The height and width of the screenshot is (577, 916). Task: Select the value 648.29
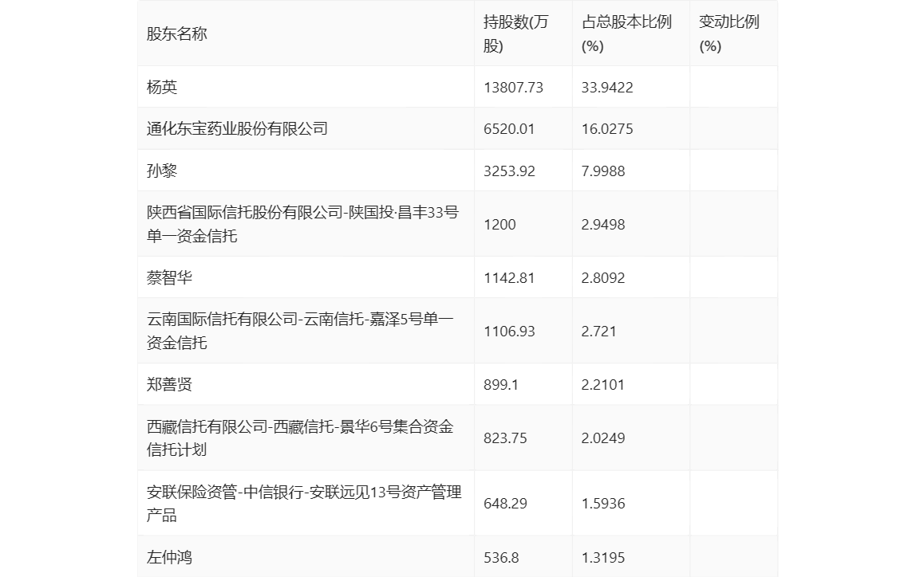click(x=505, y=504)
